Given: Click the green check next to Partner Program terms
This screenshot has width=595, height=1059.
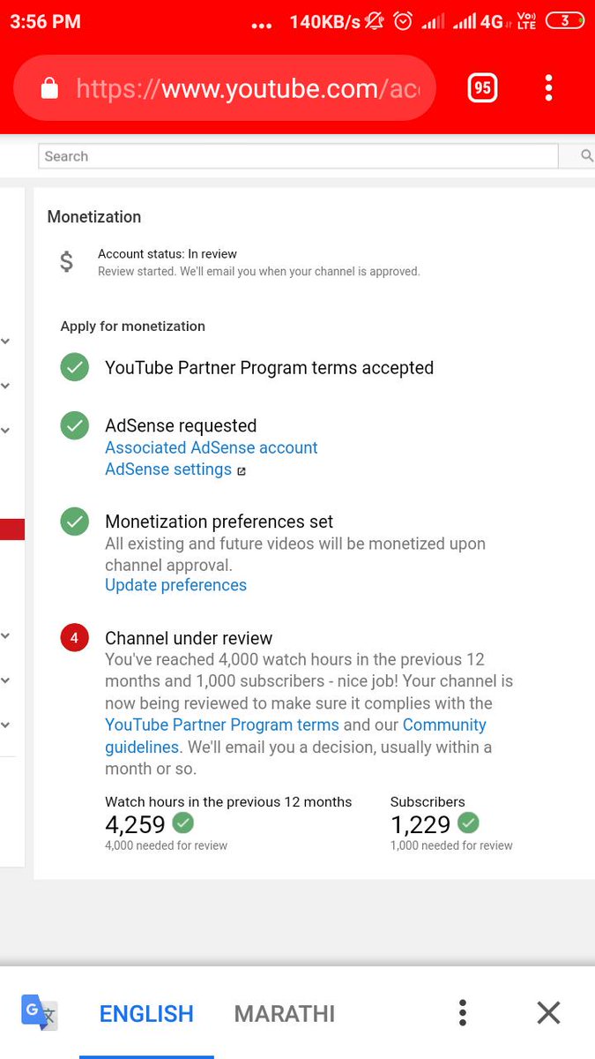Looking at the screenshot, I should tap(75, 367).
